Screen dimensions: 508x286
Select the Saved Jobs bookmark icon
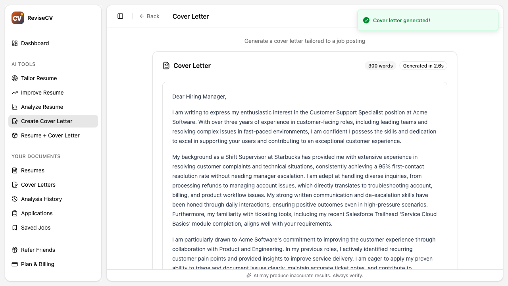point(14,228)
